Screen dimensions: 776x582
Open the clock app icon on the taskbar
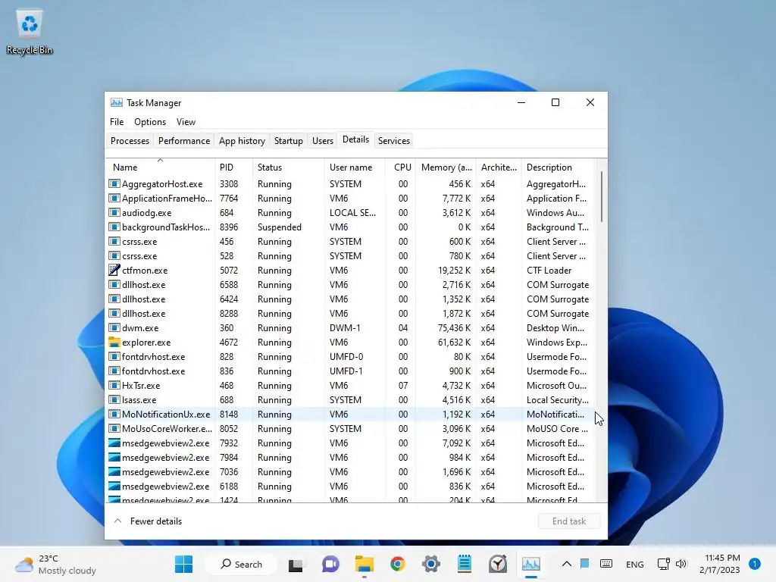[x=497, y=564]
